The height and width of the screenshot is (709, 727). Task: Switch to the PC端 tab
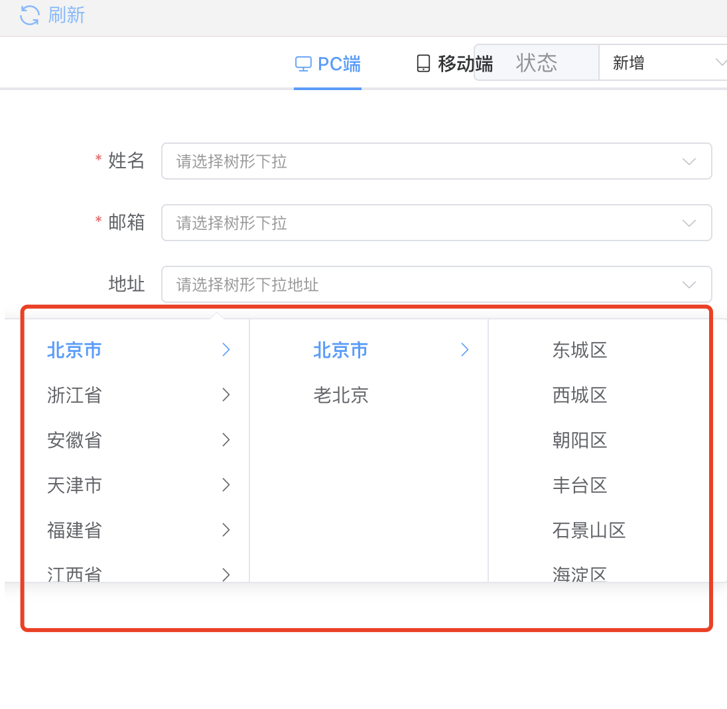pos(328,64)
